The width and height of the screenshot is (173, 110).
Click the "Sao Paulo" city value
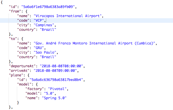click(x=45, y=52)
